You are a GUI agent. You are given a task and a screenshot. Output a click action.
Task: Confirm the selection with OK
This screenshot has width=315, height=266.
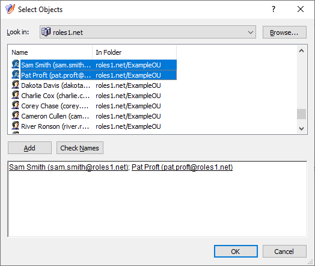tap(236, 252)
